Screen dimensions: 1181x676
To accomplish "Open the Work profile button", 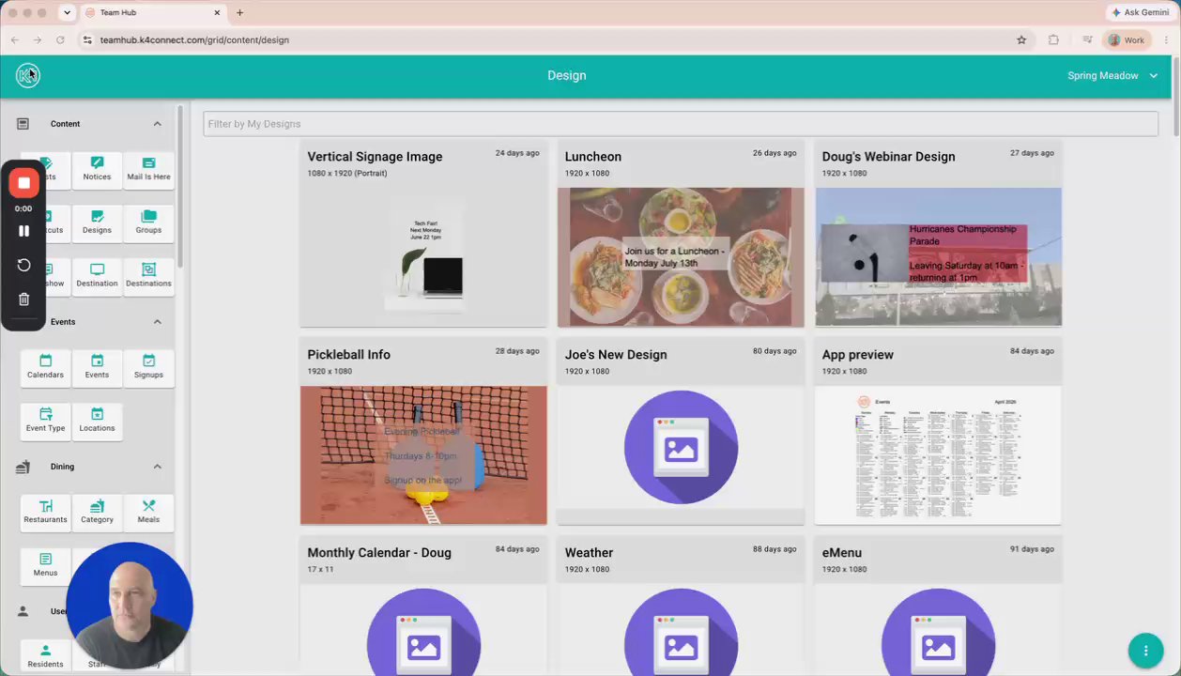I will (1127, 39).
